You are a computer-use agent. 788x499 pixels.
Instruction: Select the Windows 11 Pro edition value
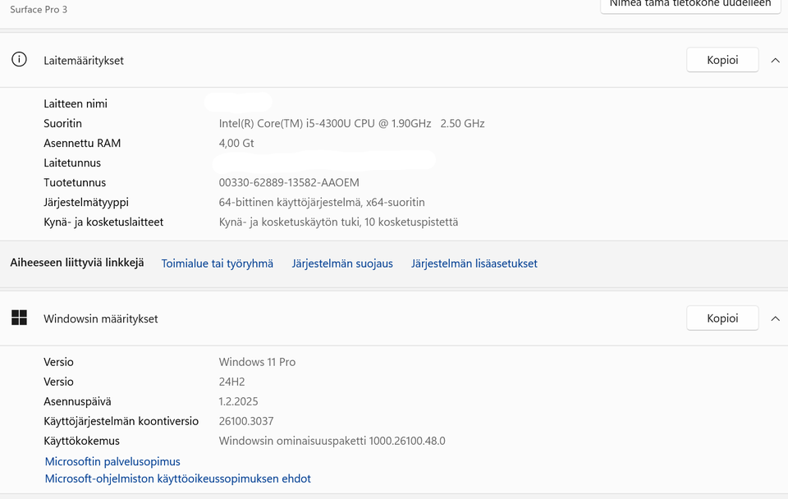click(257, 362)
